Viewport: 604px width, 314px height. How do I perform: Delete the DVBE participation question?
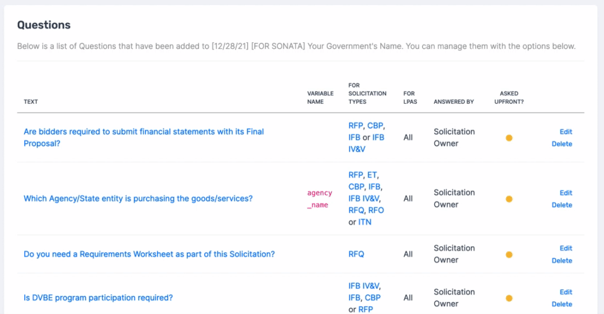562,304
